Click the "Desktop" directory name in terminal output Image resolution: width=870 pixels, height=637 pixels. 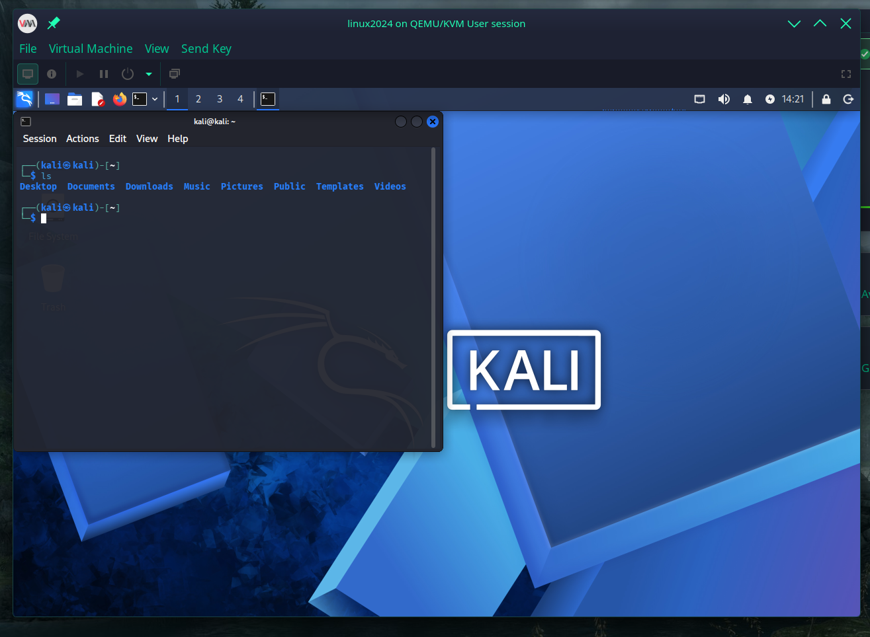click(38, 186)
